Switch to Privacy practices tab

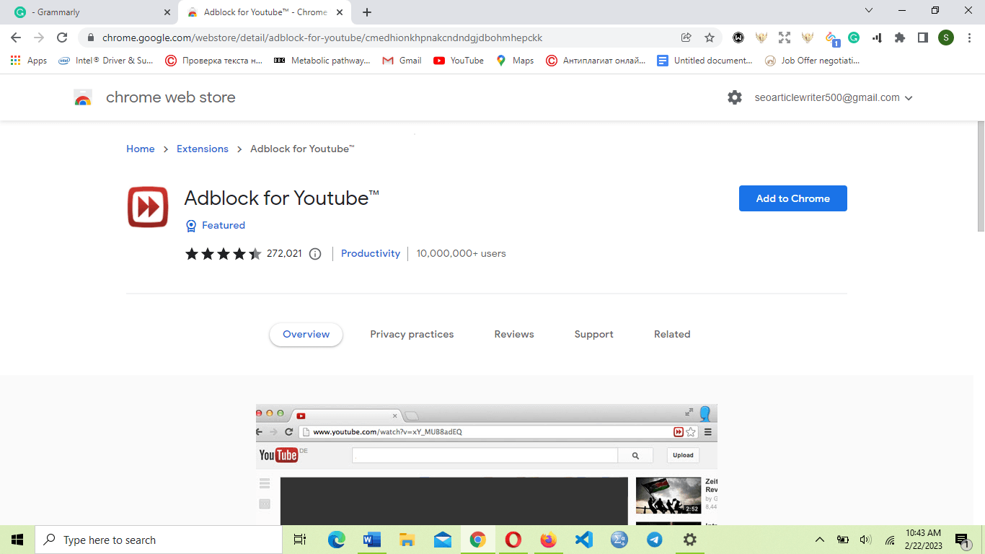(412, 334)
